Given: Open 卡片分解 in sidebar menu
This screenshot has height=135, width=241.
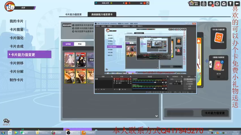Looking at the screenshot, I should pyautogui.click(x=17, y=71).
